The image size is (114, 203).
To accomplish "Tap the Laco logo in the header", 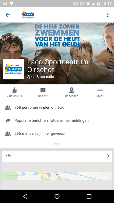I will pyautogui.click(x=28, y=15).
